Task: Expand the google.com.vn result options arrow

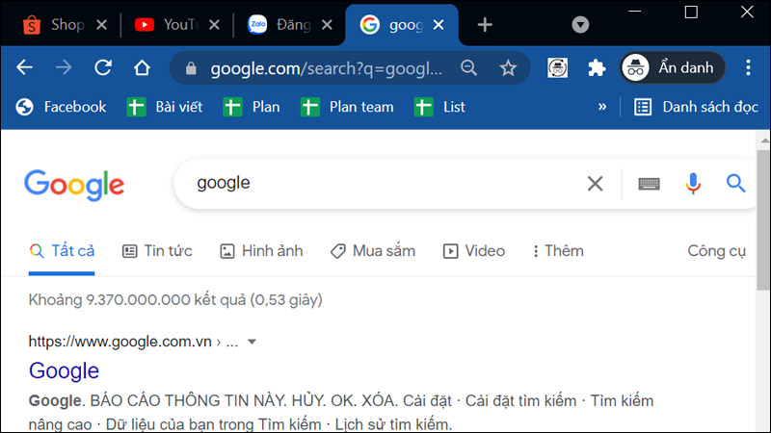Action: (252, 342)
